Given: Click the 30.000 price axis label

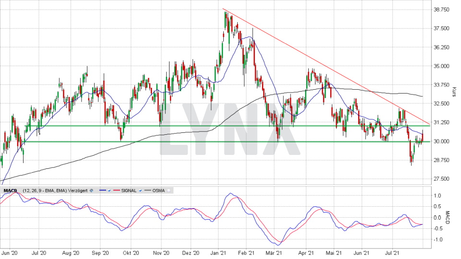Looking at the screenshot, I should tap(441, 141).
